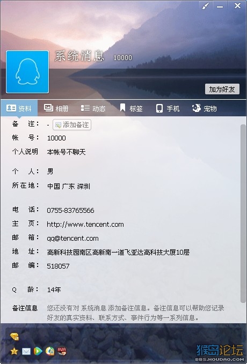
Task: Click the yellow diamond level-2 badge
Action: click(x=14, y=337)
